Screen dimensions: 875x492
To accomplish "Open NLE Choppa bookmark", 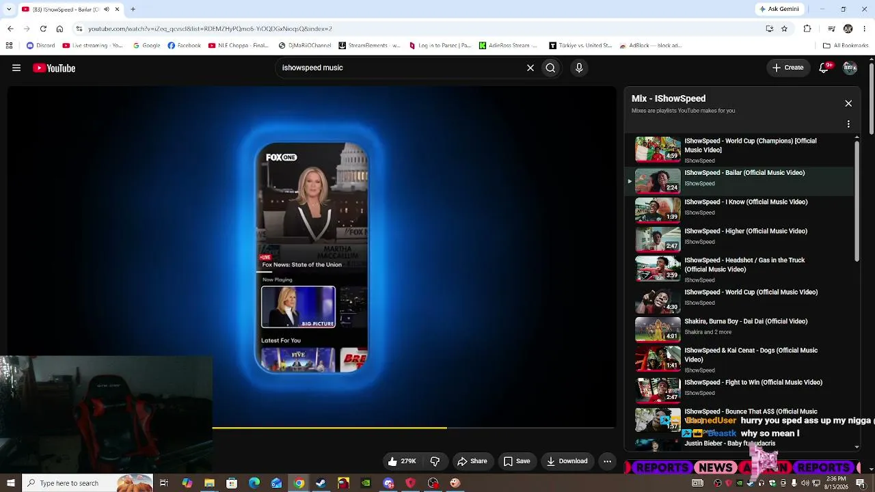I will tap(239, 46).
